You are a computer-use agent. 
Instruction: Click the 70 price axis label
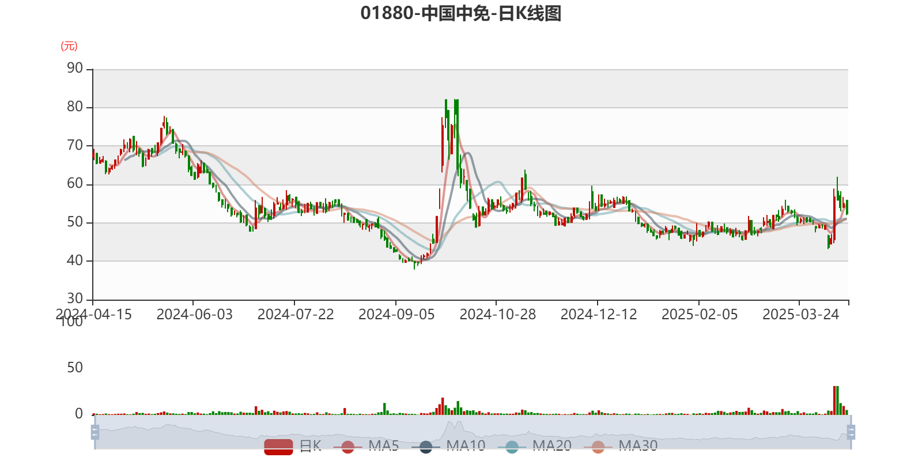pyautogui.click(x=75, y=145)
